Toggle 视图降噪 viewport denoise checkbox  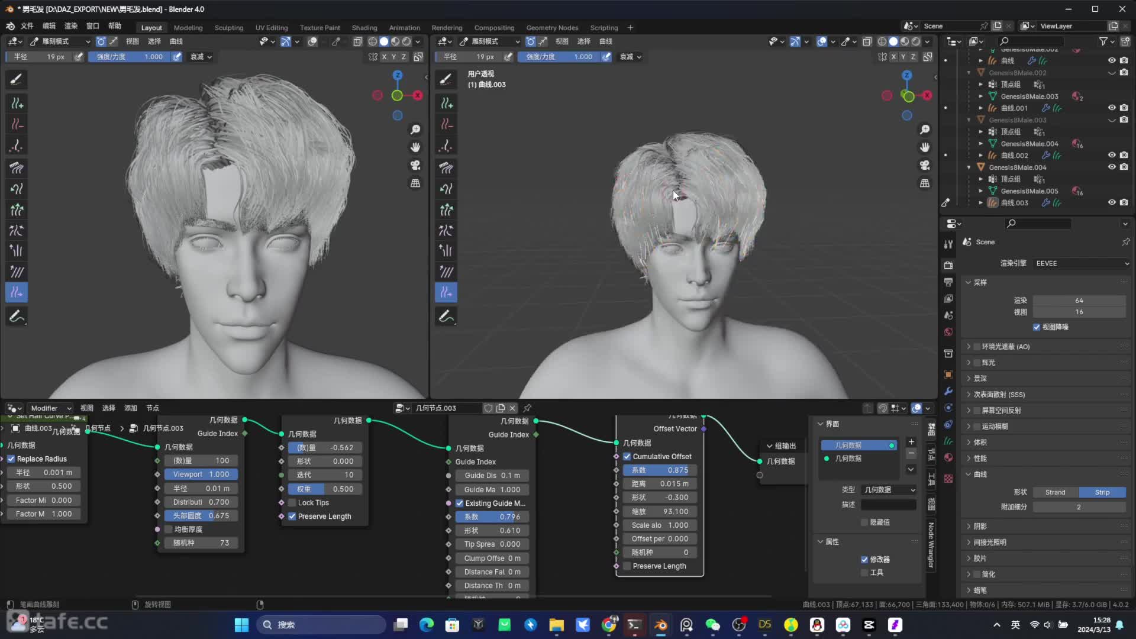click(1037, 327)
